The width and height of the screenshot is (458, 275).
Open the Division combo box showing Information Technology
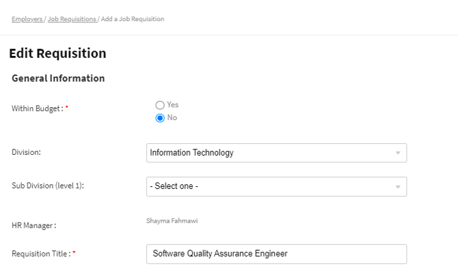click(270, 153)
